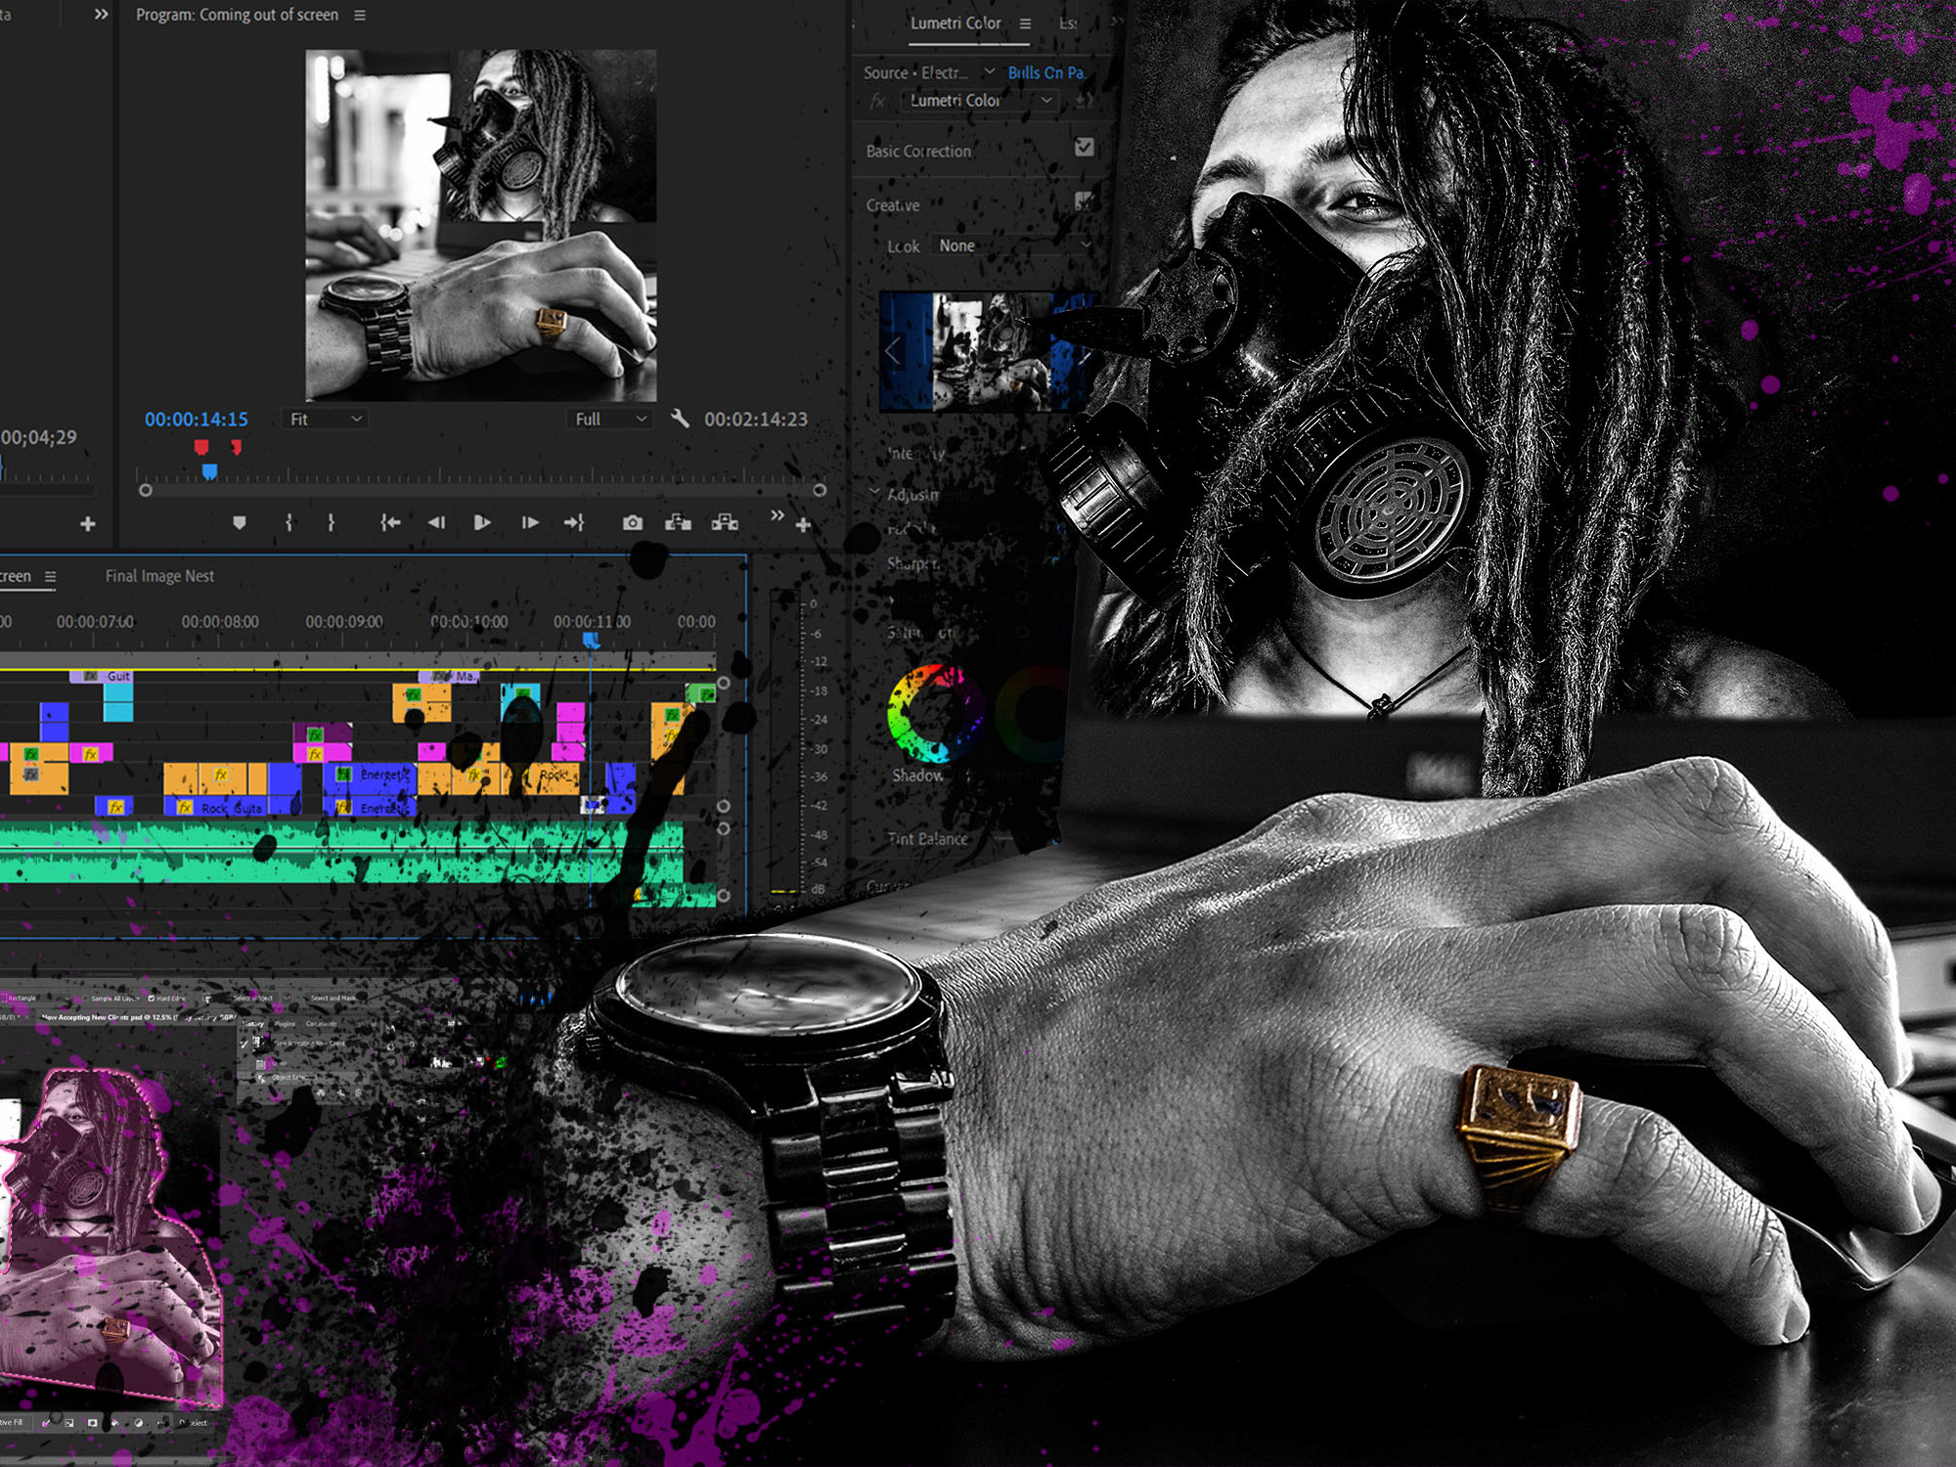Open the source panel button editor plus
The width and height of the screenshot is (1956, 1467).
88,524
